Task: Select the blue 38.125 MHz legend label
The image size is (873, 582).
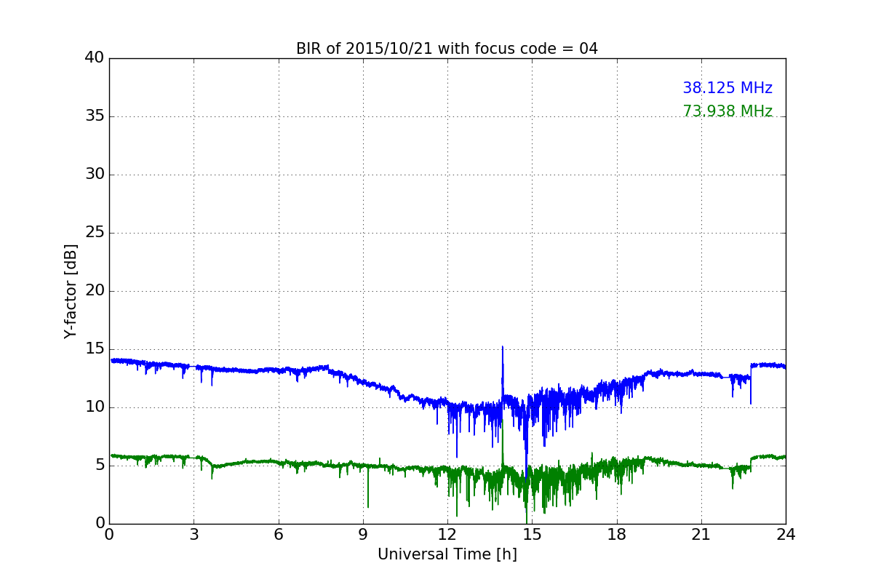Action: (727, 88)
